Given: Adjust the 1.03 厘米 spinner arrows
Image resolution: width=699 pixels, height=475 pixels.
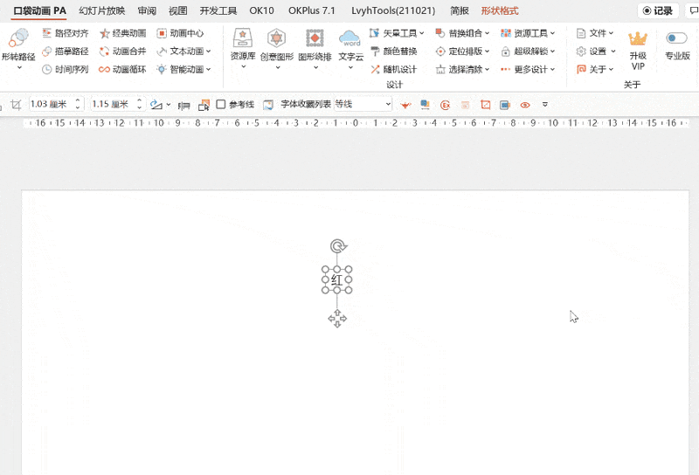Looking at the screenshot, I should (x=78, y=104).
